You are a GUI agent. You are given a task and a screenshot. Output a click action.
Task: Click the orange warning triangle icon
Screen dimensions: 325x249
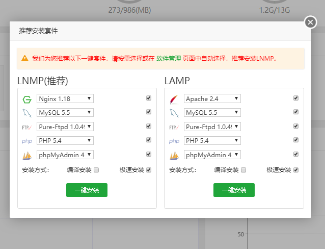tap(24, 58)
